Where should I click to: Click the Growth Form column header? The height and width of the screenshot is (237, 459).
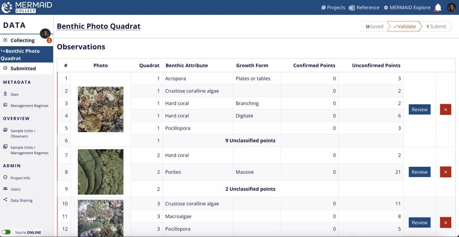(252, 66)
